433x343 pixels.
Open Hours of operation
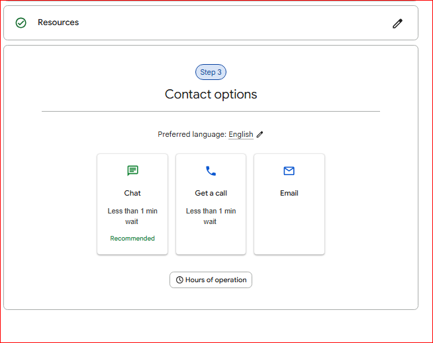click(211, 280)
